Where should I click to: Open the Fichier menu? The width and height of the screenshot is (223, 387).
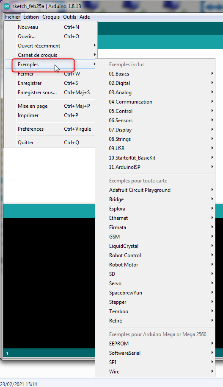click(x=13, y=17)
